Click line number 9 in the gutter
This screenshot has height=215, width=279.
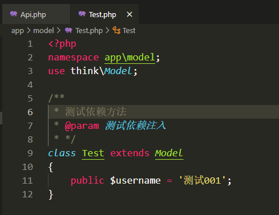pos(30,153)
